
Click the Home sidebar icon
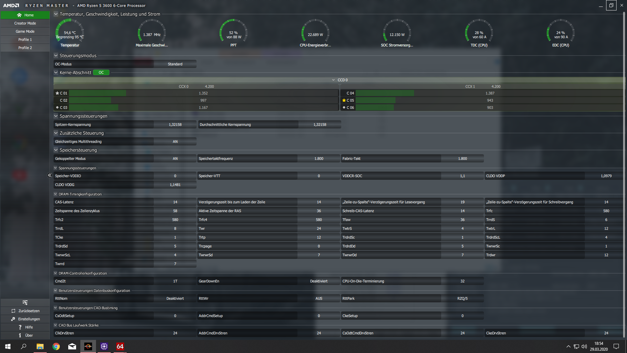click(19, 15)
